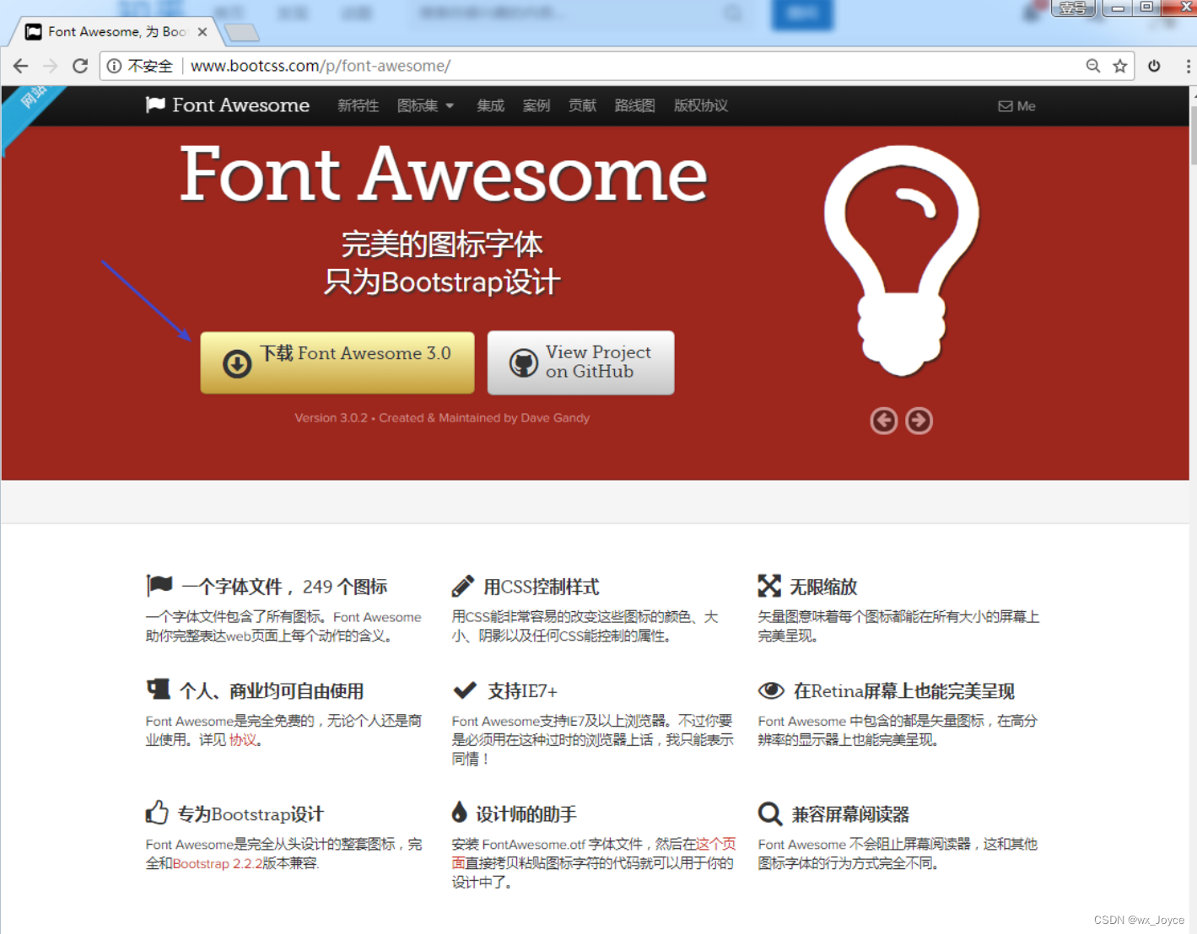Click the checkmark icon beside 支持IE7+

click(465, 690)
